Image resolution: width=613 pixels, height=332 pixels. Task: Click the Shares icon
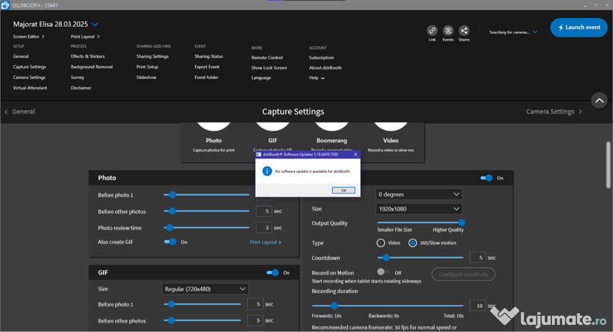click(464, 31)
